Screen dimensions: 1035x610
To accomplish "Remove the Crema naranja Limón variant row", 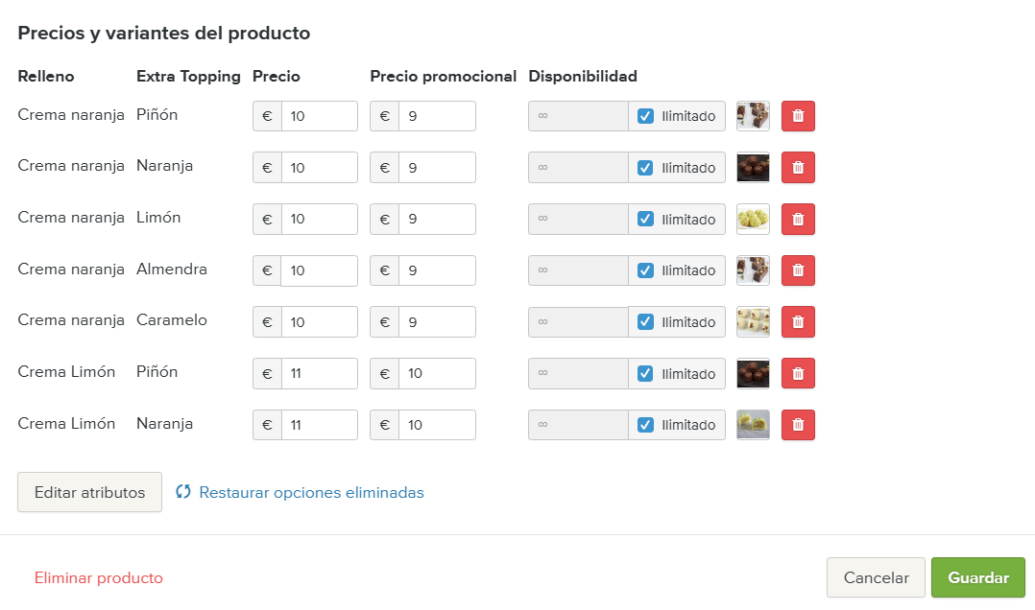I will coord(798,219).
